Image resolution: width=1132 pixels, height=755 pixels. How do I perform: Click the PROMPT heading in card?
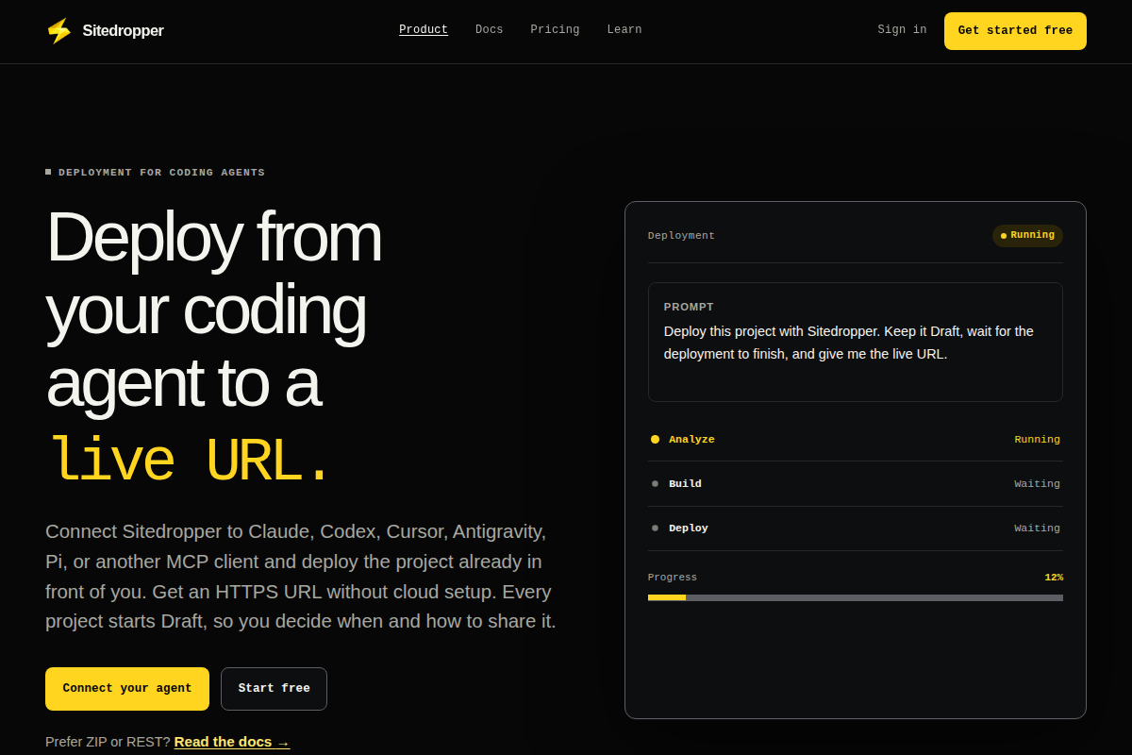pyautogui.click(x=689, y=308)
